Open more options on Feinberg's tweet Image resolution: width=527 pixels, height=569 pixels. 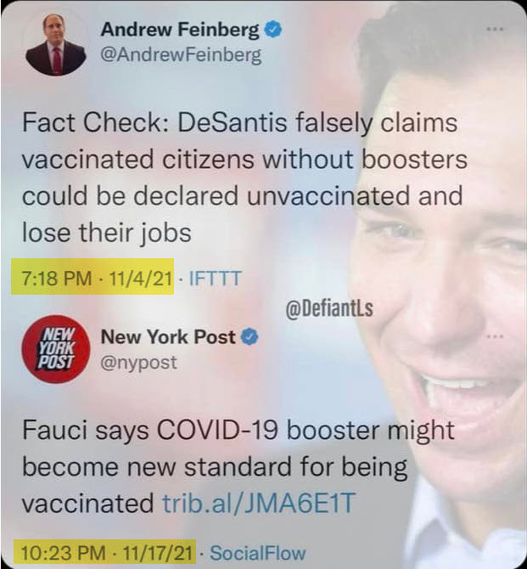pos(495,29)
